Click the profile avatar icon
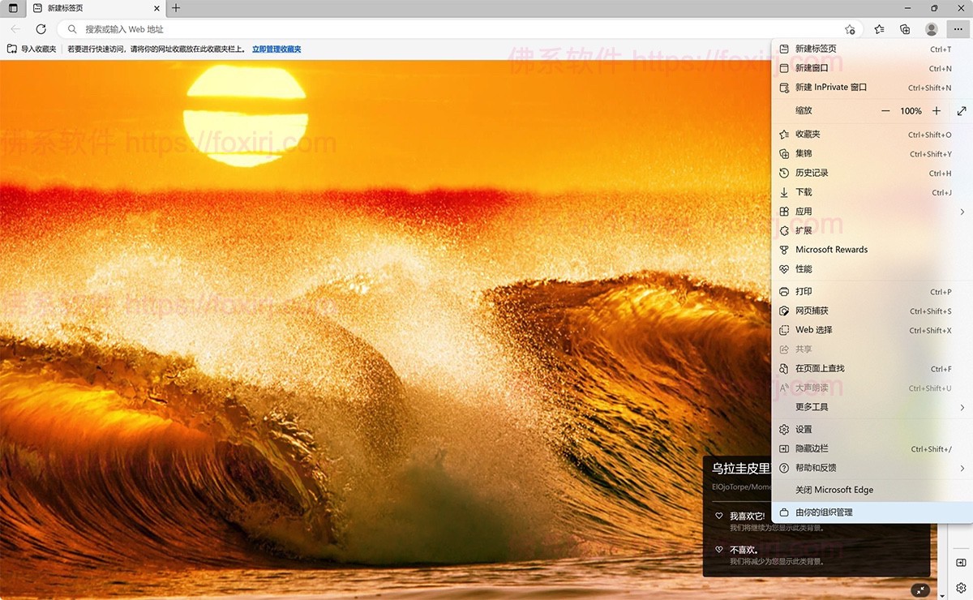This screenshot has height=600, width=973. tap(931, 28)
